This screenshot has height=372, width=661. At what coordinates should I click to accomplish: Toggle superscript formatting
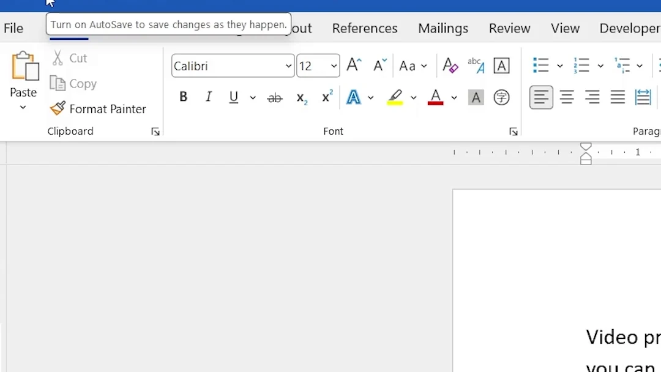(327, 97)
